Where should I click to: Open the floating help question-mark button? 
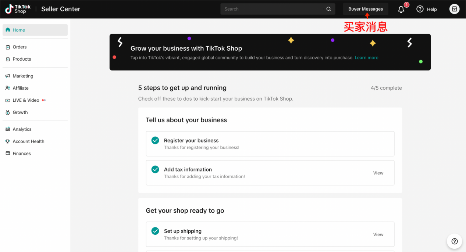454,241
